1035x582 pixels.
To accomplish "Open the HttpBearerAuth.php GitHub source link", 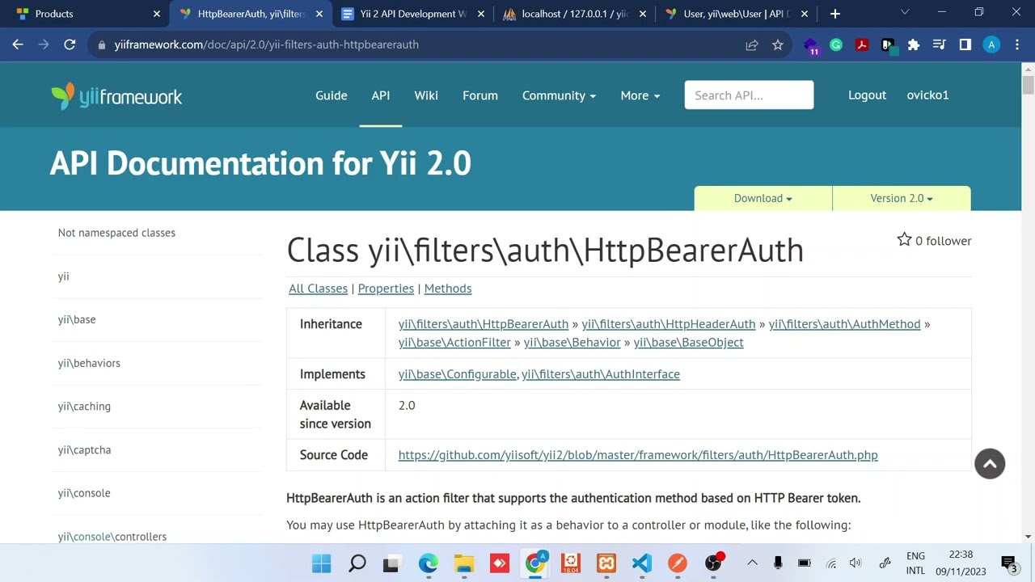I will 638,455.
